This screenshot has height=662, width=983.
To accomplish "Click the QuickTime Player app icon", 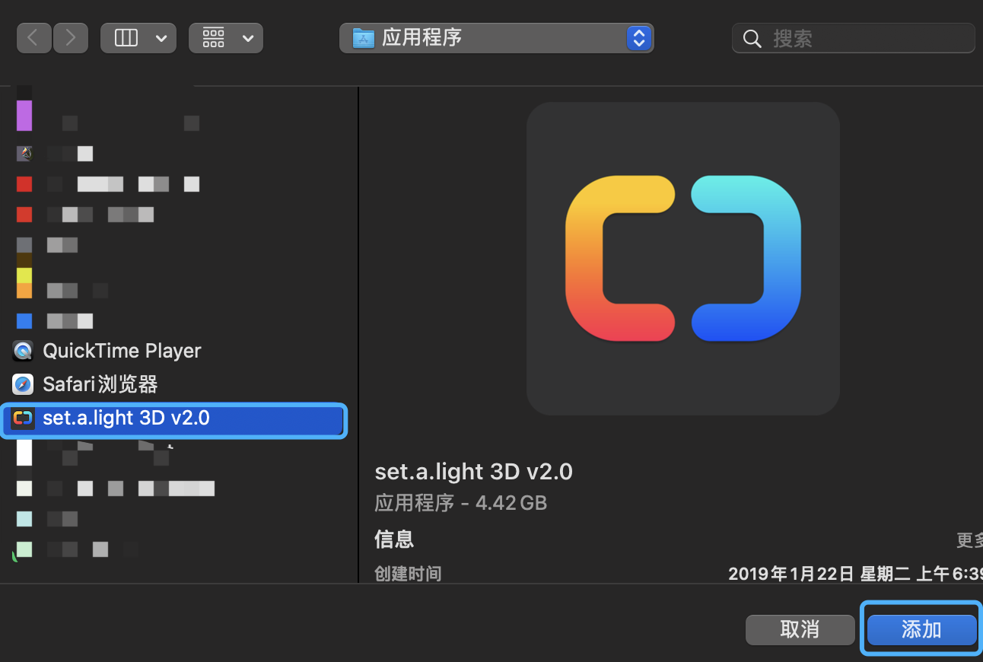I will click(x=24, y=351).
